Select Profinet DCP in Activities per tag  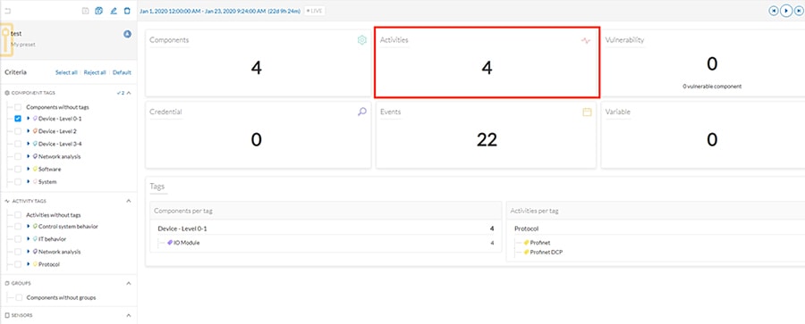547,252
